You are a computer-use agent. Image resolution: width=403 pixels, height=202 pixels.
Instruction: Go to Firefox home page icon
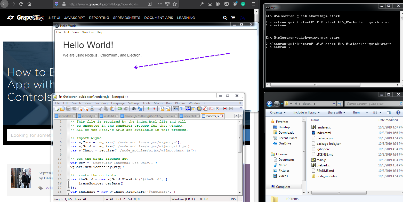tap(29, 4)
